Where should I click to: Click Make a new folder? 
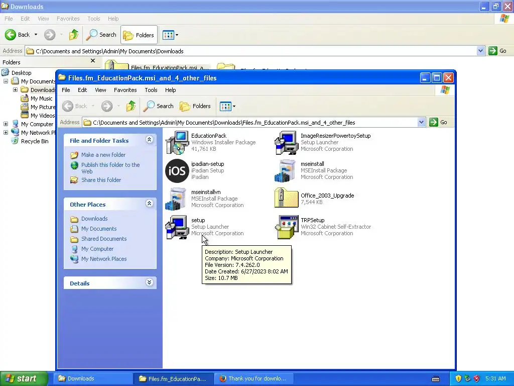[x=103, y=155]
